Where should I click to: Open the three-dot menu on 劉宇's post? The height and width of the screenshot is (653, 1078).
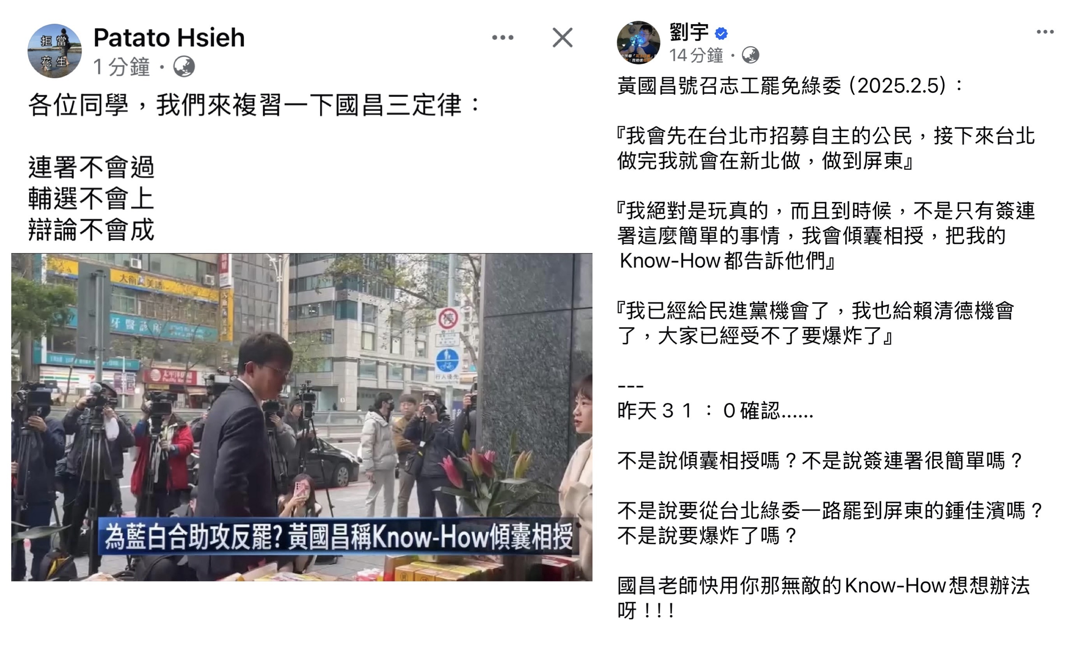pyautogui.click(x=1045, y=32)
